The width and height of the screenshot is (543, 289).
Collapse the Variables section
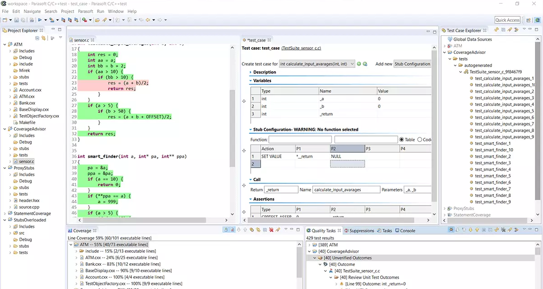pyautogui.click(x=251, y=81)
